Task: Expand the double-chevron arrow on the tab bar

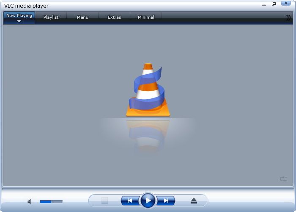Action: pos(288,18)
